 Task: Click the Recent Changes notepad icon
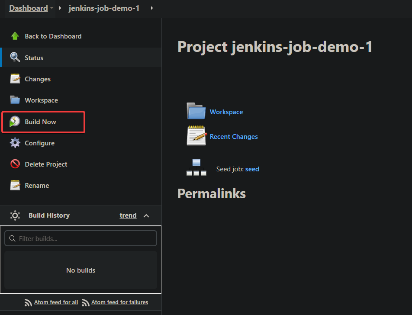pos(196,135)
